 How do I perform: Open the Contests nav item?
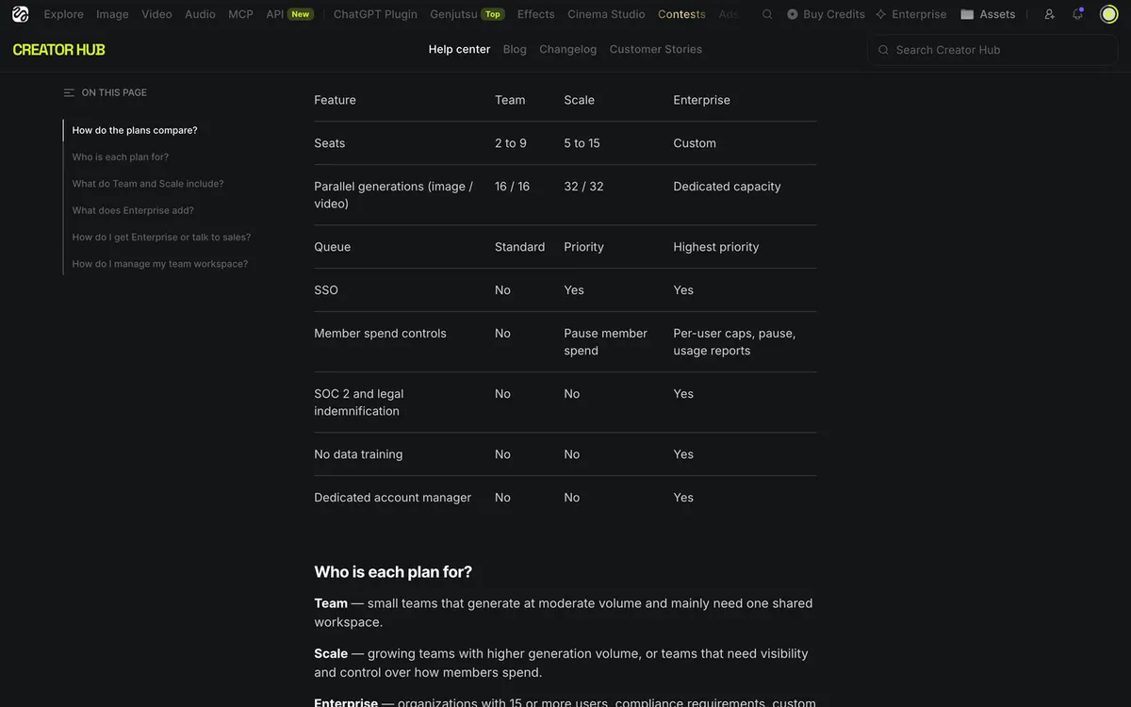681,14
